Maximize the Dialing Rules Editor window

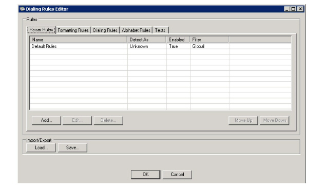294,9
